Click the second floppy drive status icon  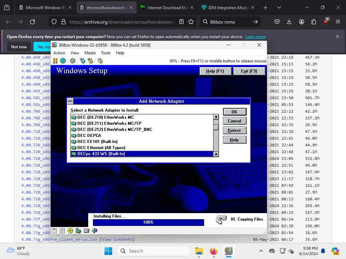coord(62,231)
